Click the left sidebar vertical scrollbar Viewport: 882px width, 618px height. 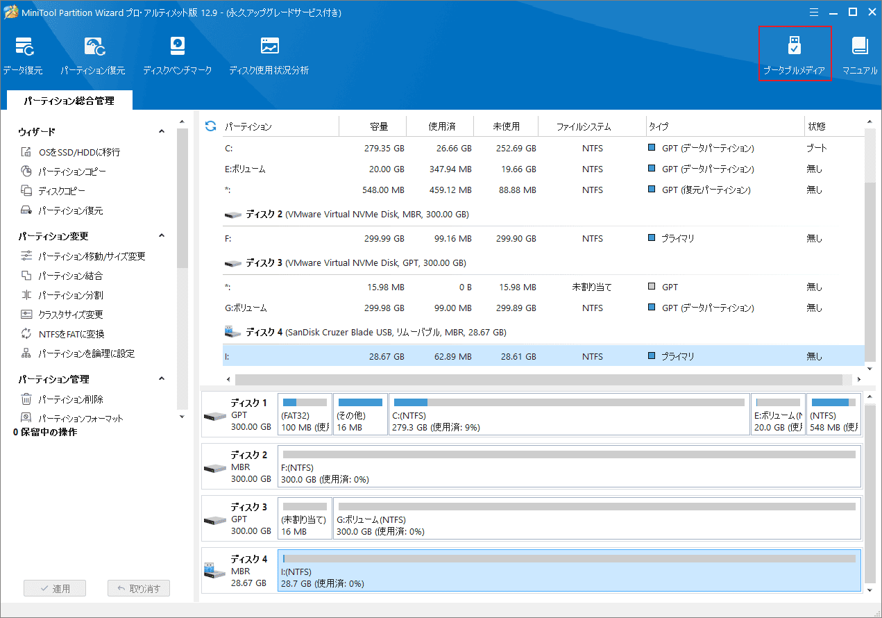(183, 198)
